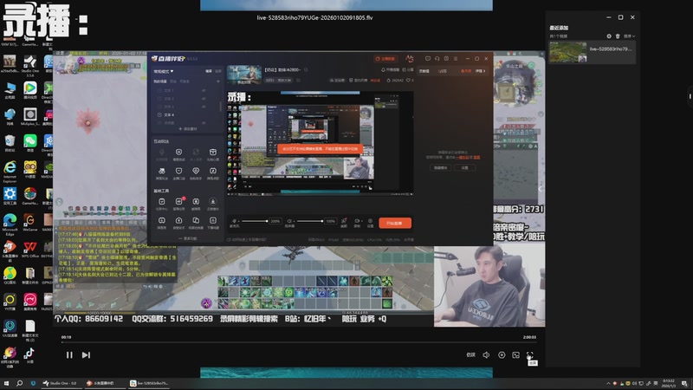Open WeGame desktop icon in recording
The width and height of the screenshot is (693, 390).
[x=30, y=223]
